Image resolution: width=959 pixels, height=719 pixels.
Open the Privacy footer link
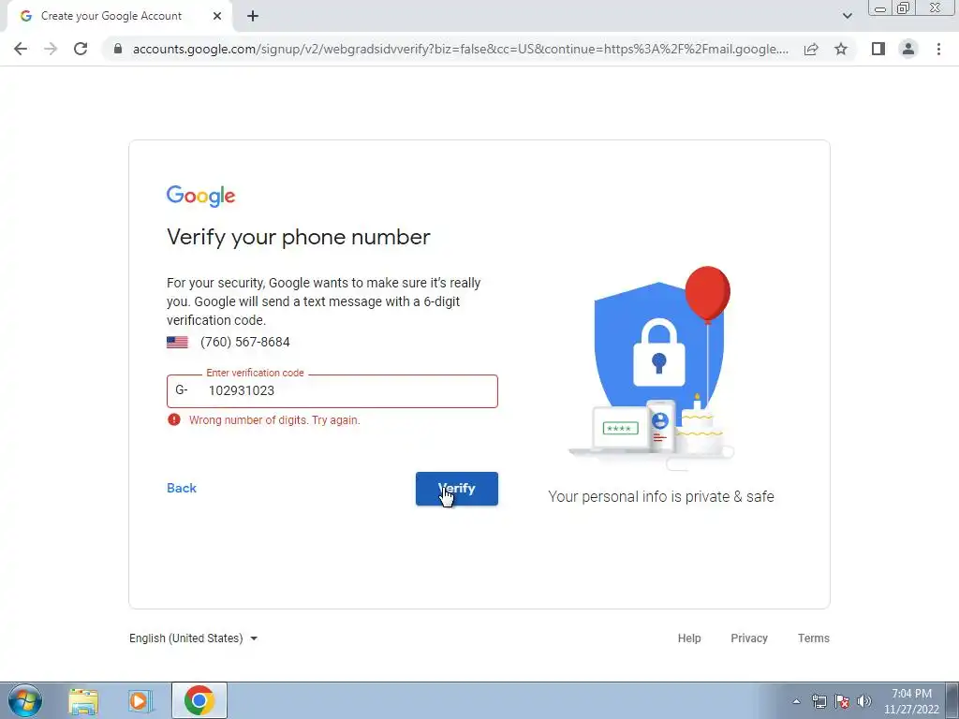pyautogui.click(x=748, y=638)
